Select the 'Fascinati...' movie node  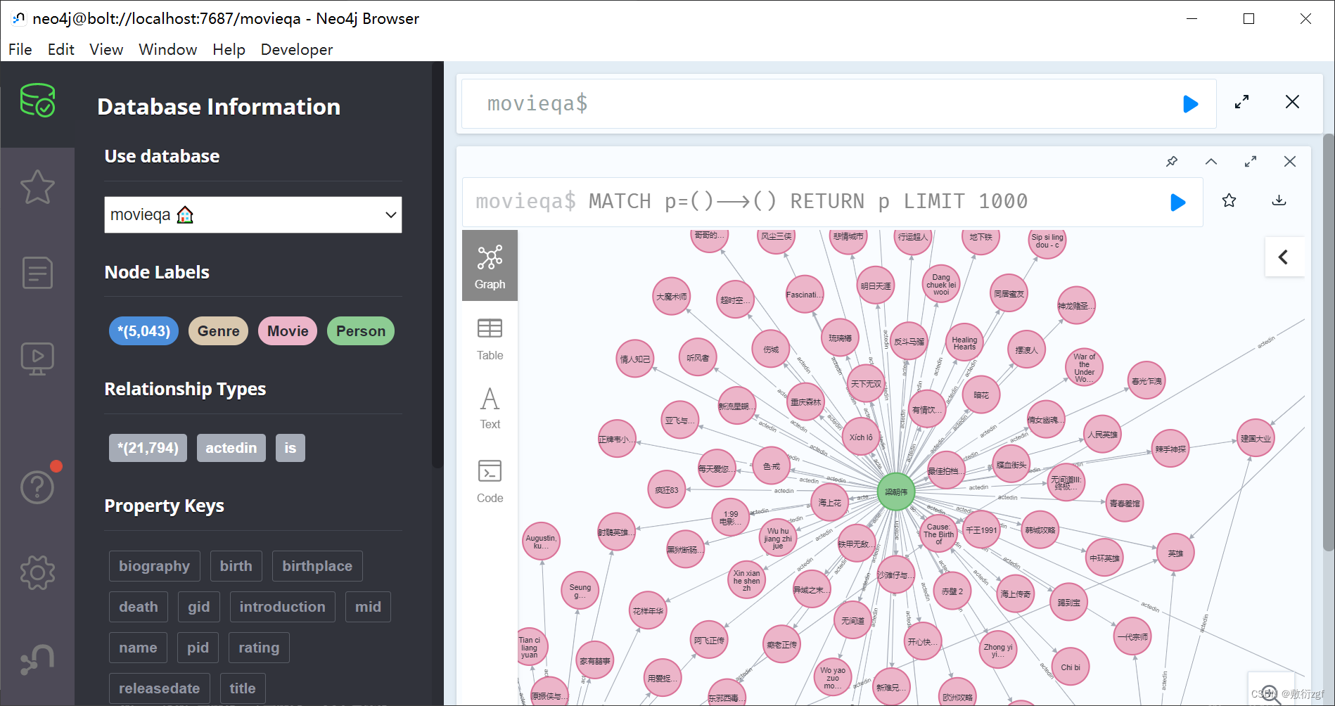[x=804, y=295]
